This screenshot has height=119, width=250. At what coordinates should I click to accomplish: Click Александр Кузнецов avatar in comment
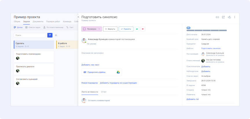pyautogui.click(x=84, y=40)
